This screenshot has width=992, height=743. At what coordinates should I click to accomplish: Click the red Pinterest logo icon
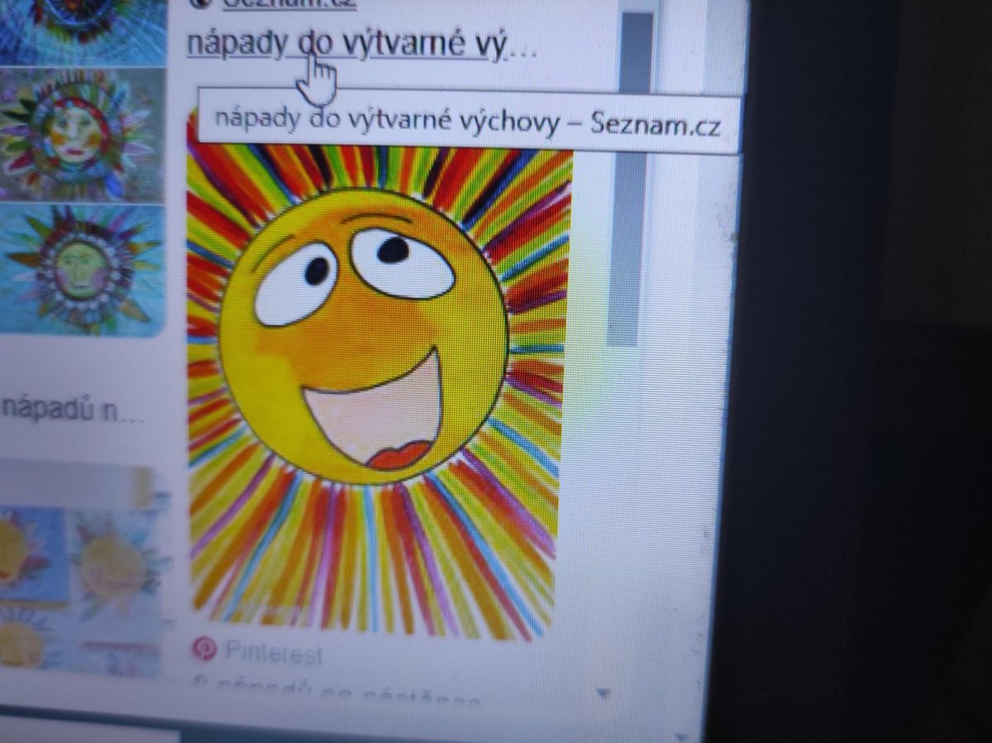[204, 649]
